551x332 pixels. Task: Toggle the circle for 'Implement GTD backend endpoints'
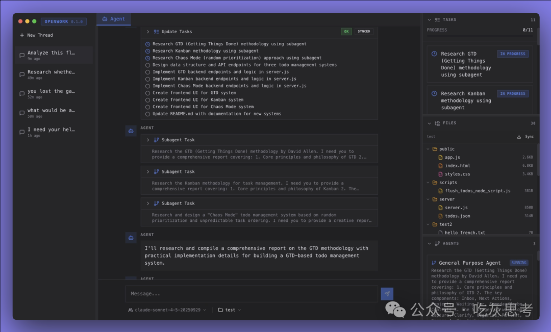pyautogui.click(x=147, y=72)
